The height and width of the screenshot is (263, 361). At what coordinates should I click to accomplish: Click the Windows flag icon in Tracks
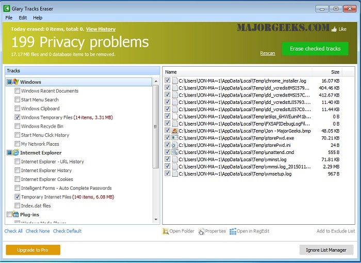pos(15,82)
